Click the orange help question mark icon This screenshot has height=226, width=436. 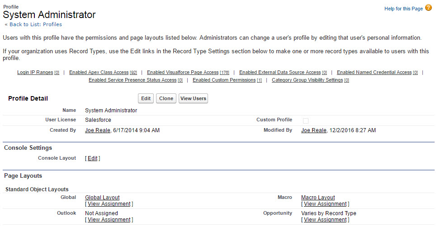coord(428,8)
